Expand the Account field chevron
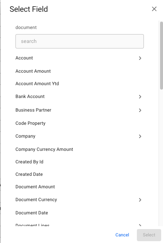The image size is (163, 243). [x=140, y=58]
